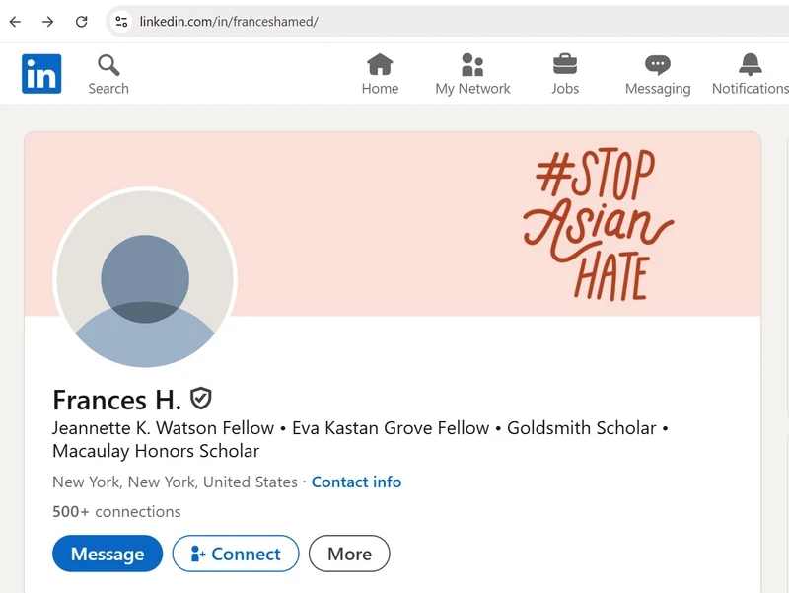Open the Contact info link
789x593 pixels.
355,482
